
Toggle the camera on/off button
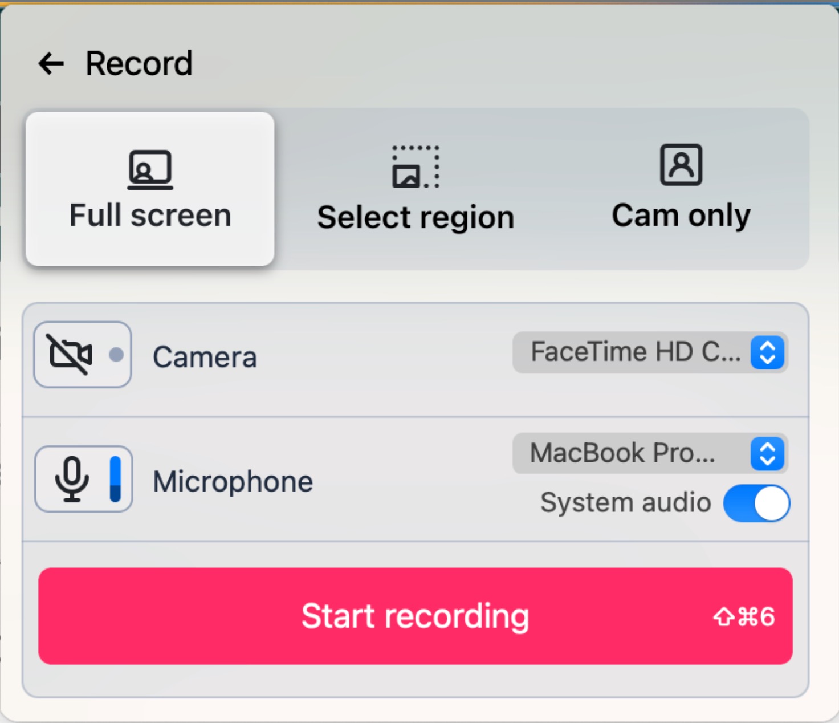(x=83, y=355)
